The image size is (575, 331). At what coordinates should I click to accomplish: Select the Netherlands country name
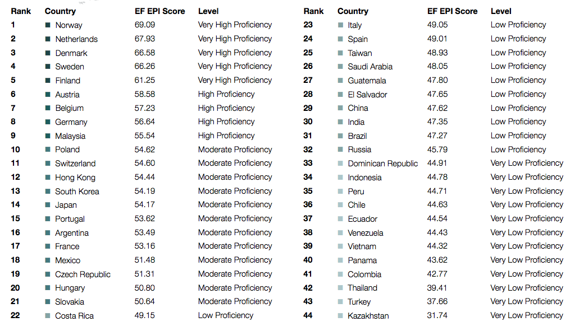point(76,39)
